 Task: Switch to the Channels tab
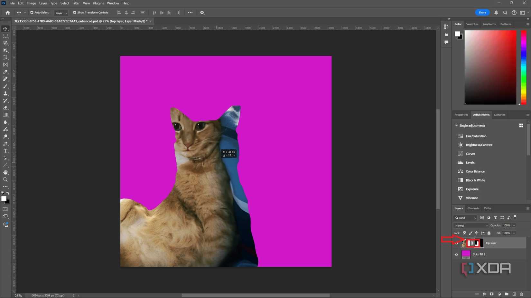pyautogui.click(x=473, y=208)
